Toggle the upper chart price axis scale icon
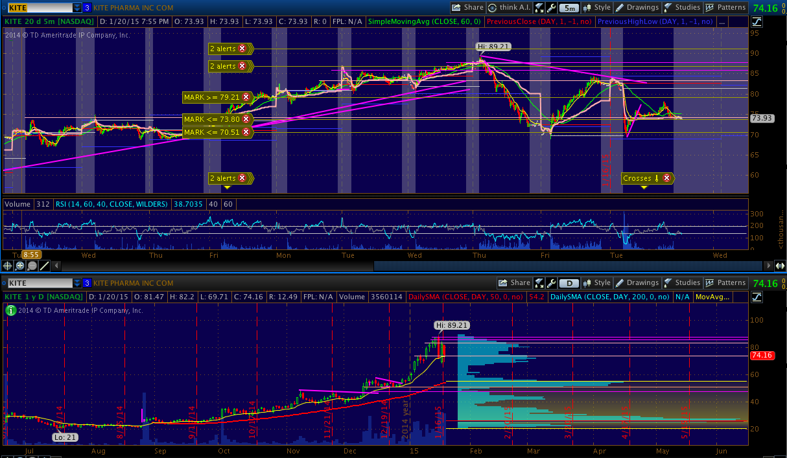Viewport: 787px width, 458px height. (x=757, y=21)
